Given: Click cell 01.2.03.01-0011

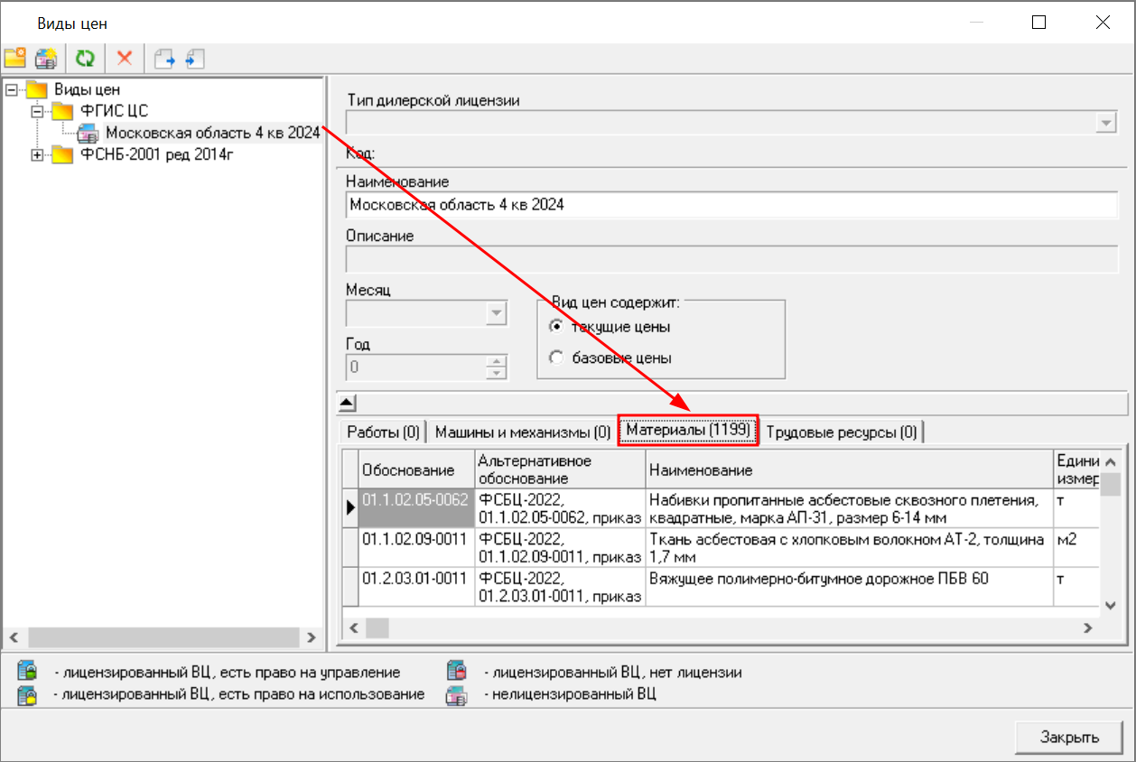Looking at the screenshot, I should tap(416, 586).
